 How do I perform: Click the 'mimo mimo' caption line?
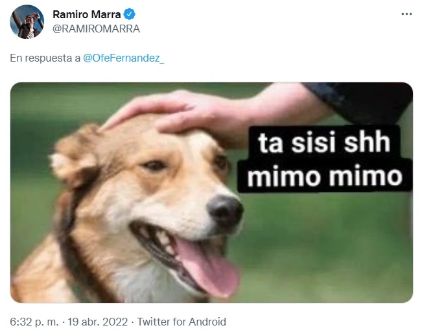[325, 176]
